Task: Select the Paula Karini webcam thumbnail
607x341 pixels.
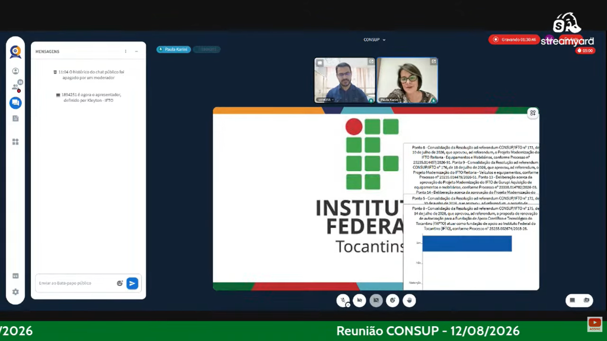Action: [407, 80]
